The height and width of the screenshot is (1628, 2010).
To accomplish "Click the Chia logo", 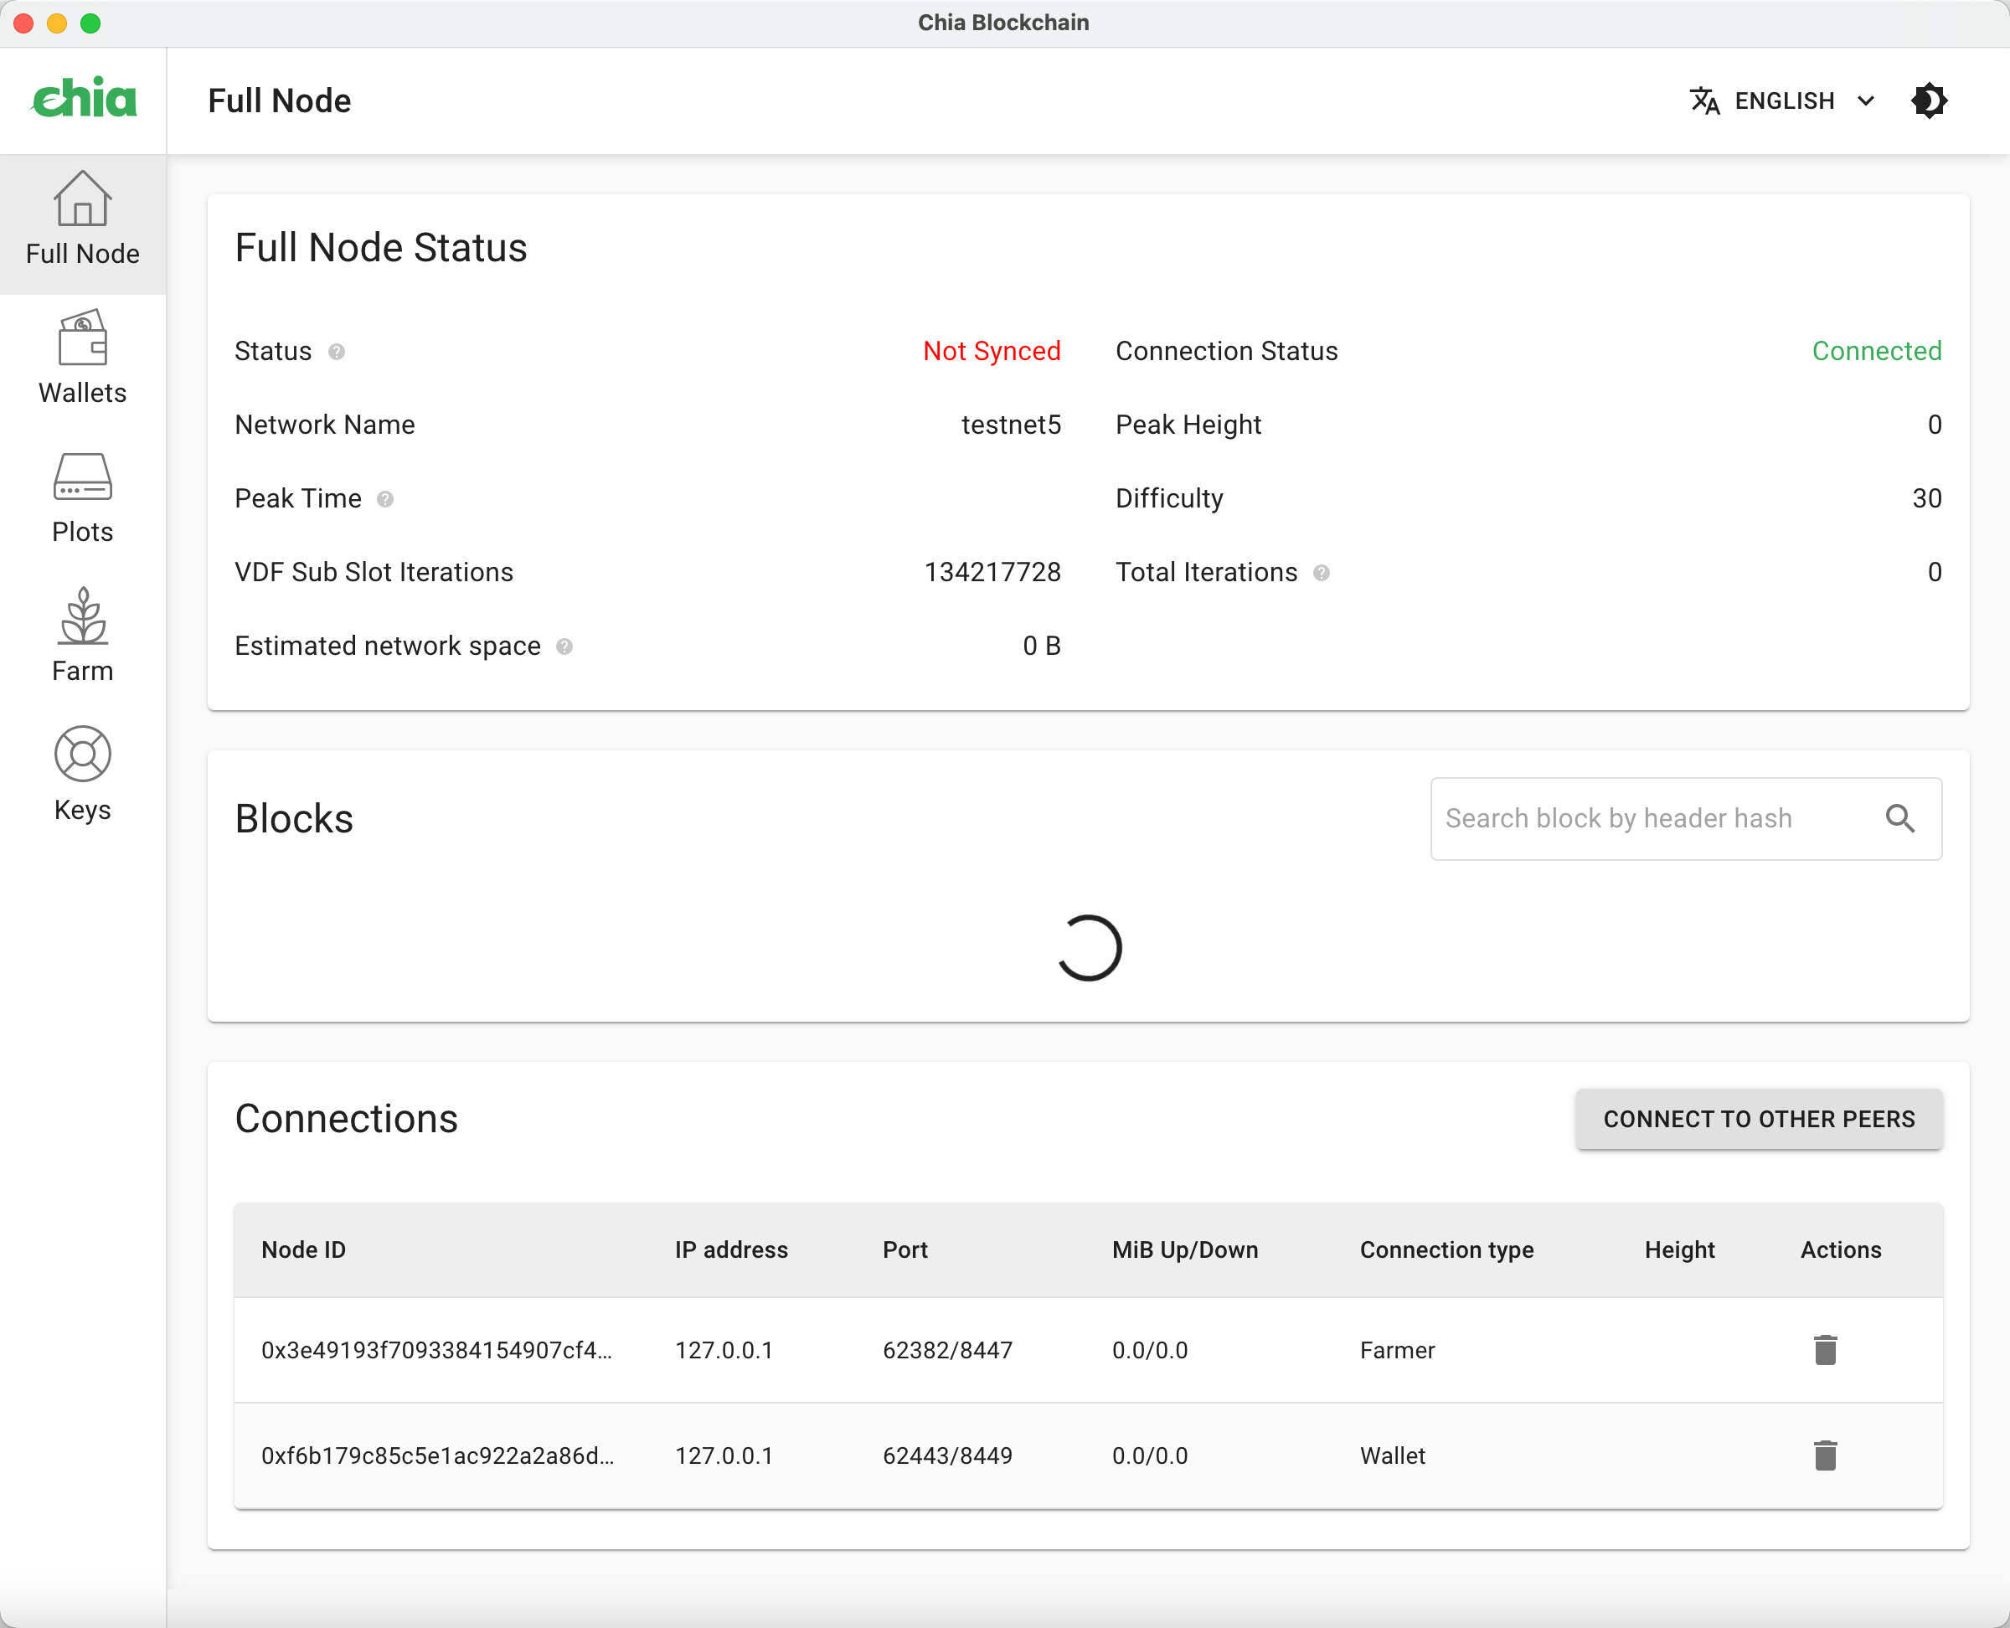I will click(x=85, y=99).
